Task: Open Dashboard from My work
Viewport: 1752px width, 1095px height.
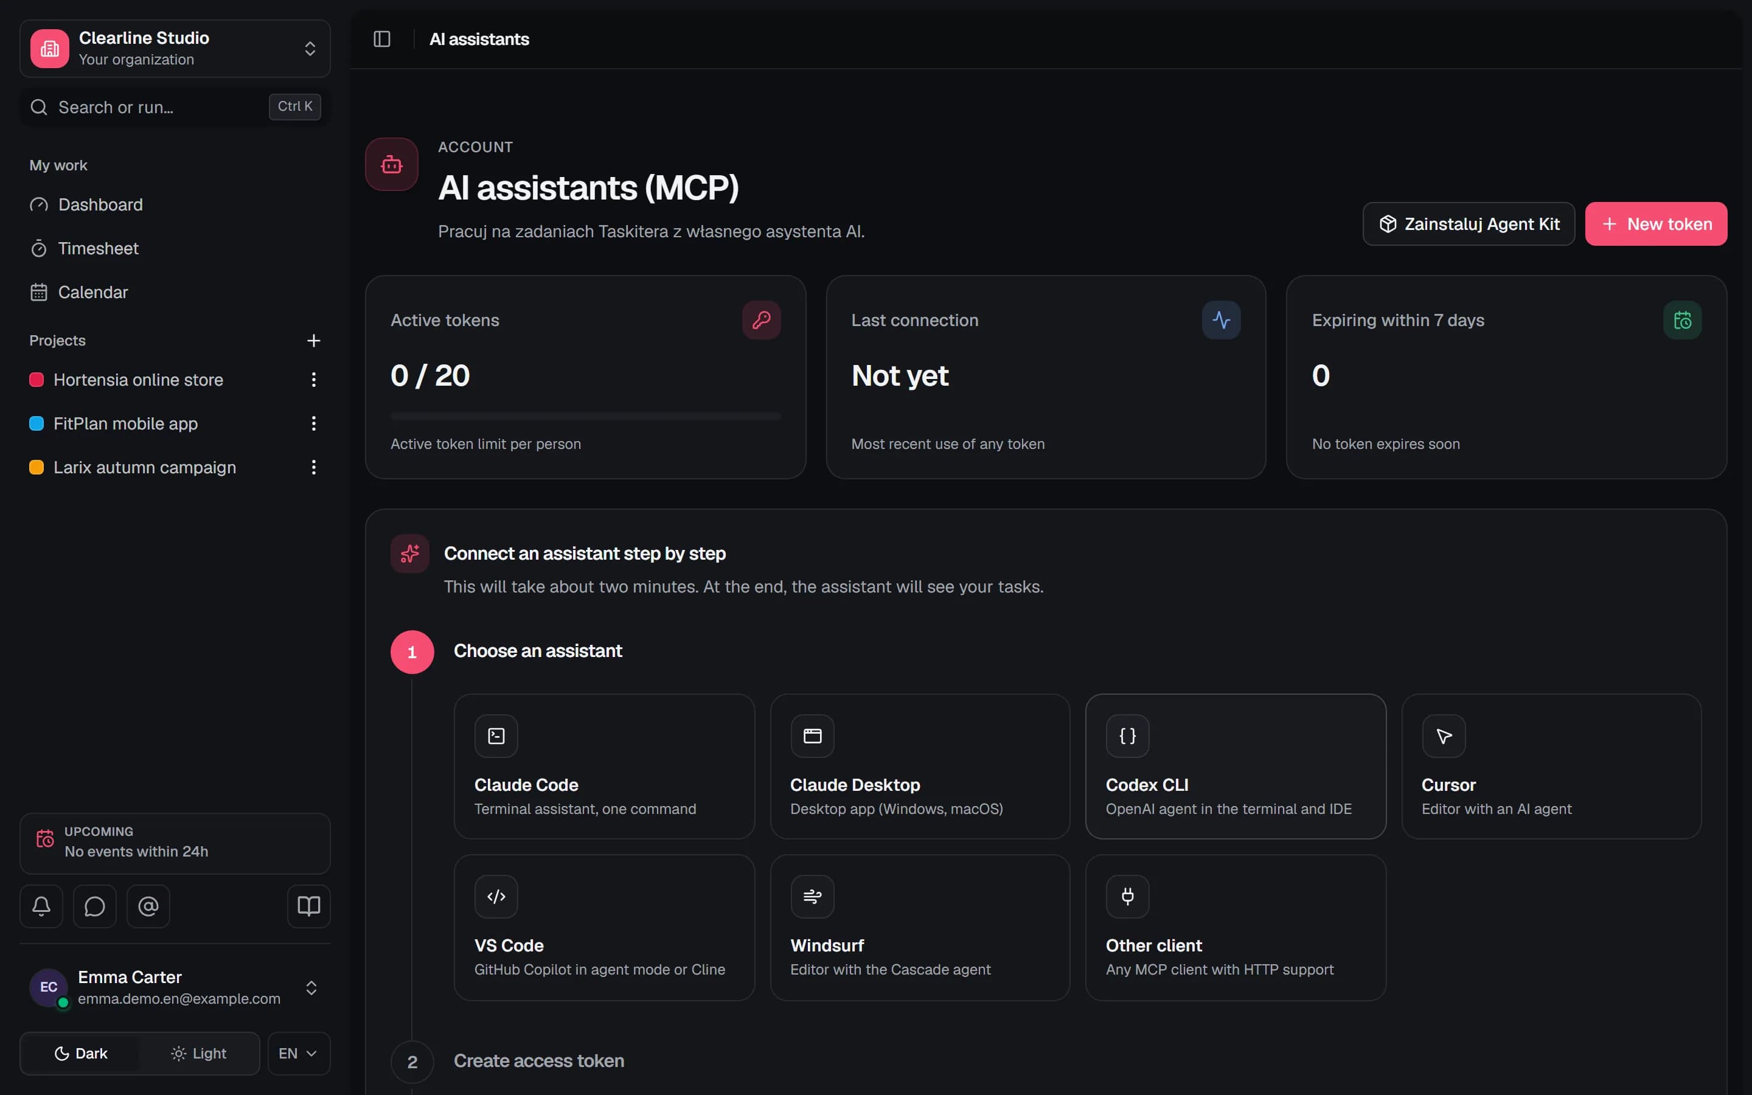Action: [175, 205]
